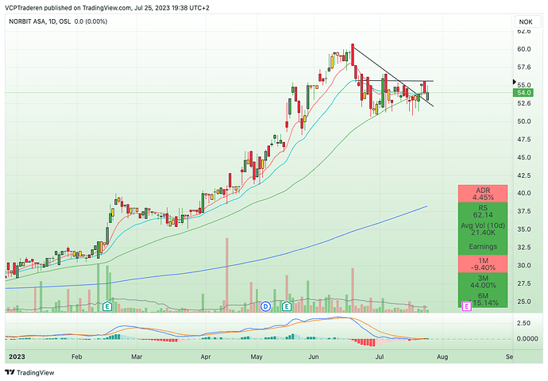Click the Avg Vol (10d) 21.40K cell
This screenshot has width=548, height=381.
point(483,229)
